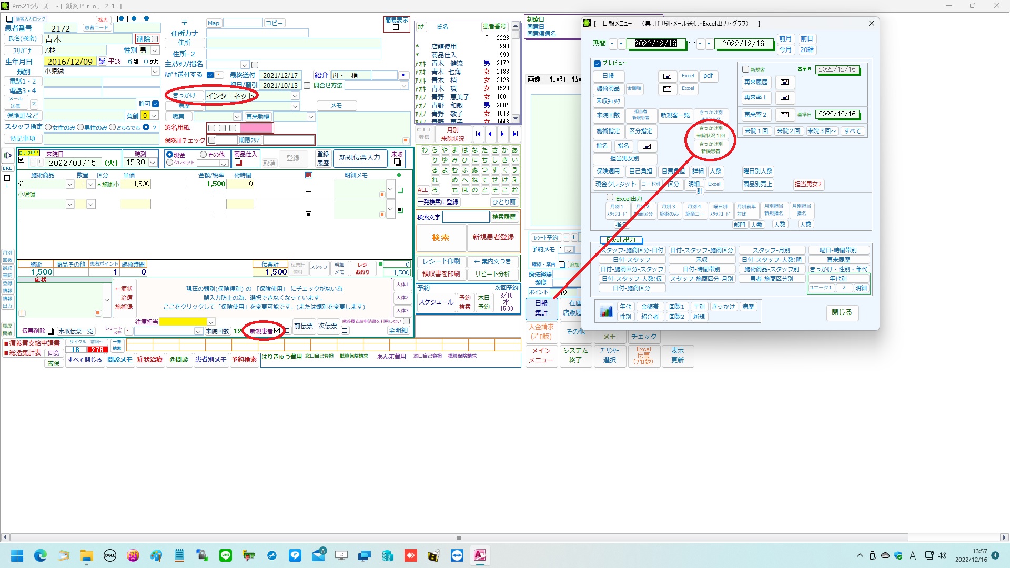Viewport: 1010px width, 568px height.
Task: Click print icon in 施術商品 row
Action: (668, 89)
